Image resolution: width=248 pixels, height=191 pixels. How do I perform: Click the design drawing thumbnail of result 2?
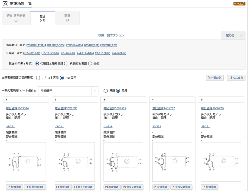click(75, 162)
